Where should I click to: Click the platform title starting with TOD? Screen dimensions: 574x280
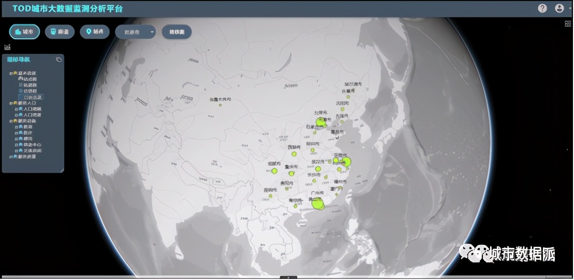67,8
